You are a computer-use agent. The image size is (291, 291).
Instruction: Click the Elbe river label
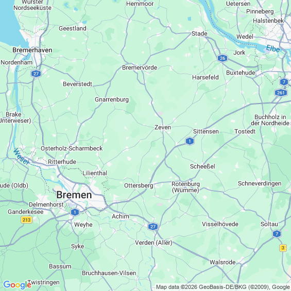pyautogui.click(x=273, y=48)
